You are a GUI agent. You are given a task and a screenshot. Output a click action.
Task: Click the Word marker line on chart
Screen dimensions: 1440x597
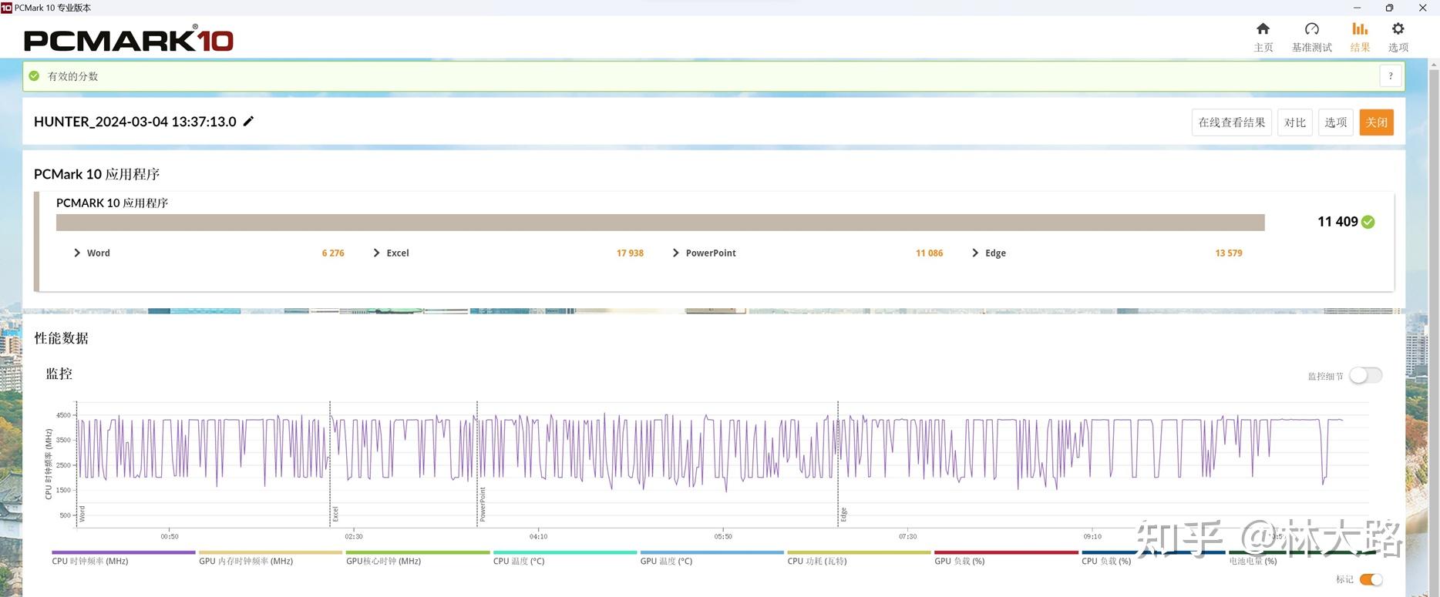[77, 464]
